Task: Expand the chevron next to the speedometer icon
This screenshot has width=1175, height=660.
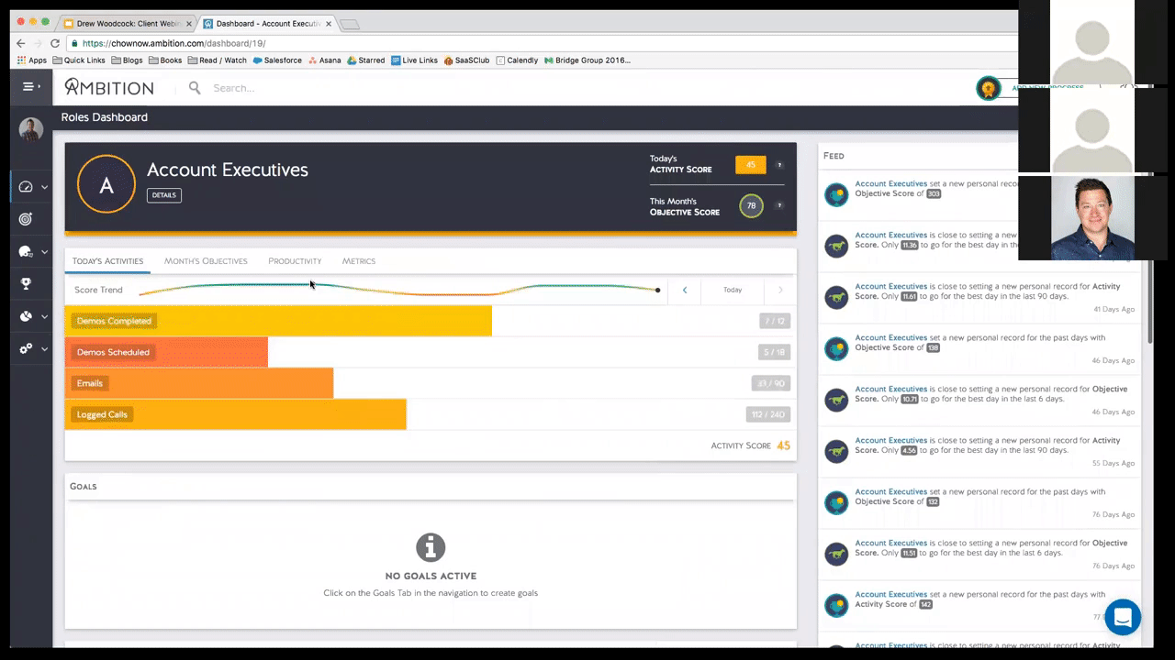Action: pos(43,185)
